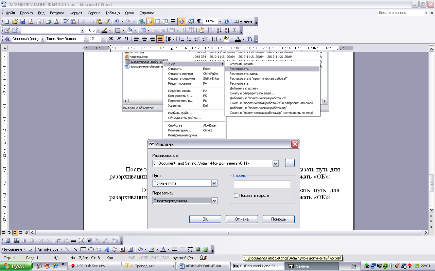Click the browse (...) button
The width and height of the screenshot is (435, 271).
(290, 163)
